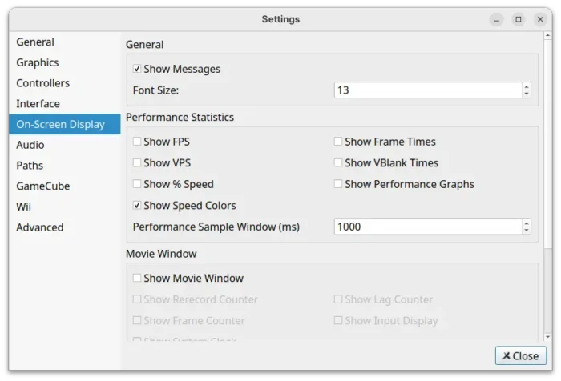Screen dimensions: 561x381
Task: Enable Show FPS
Action: (x=138, y=142)
